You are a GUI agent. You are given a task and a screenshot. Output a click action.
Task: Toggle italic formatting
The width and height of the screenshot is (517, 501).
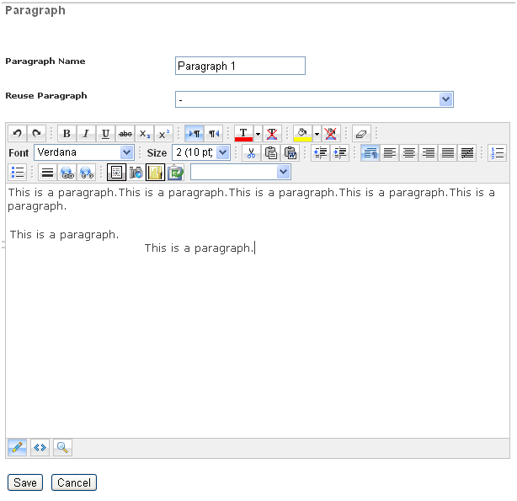86,133
